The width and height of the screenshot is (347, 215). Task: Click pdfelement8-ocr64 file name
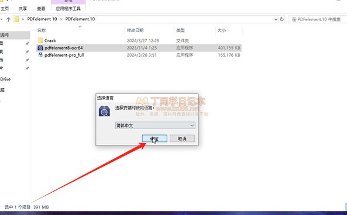tap(64, 48)
